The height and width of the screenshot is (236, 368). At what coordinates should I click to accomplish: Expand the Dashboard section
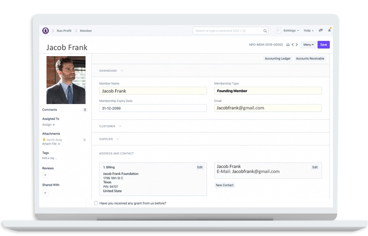click(x=111, y=71)
